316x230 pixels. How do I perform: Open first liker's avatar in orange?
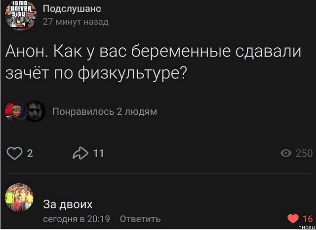[14, 111]
